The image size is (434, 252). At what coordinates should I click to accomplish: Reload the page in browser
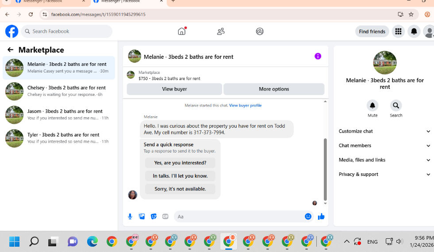pos(31,15)
